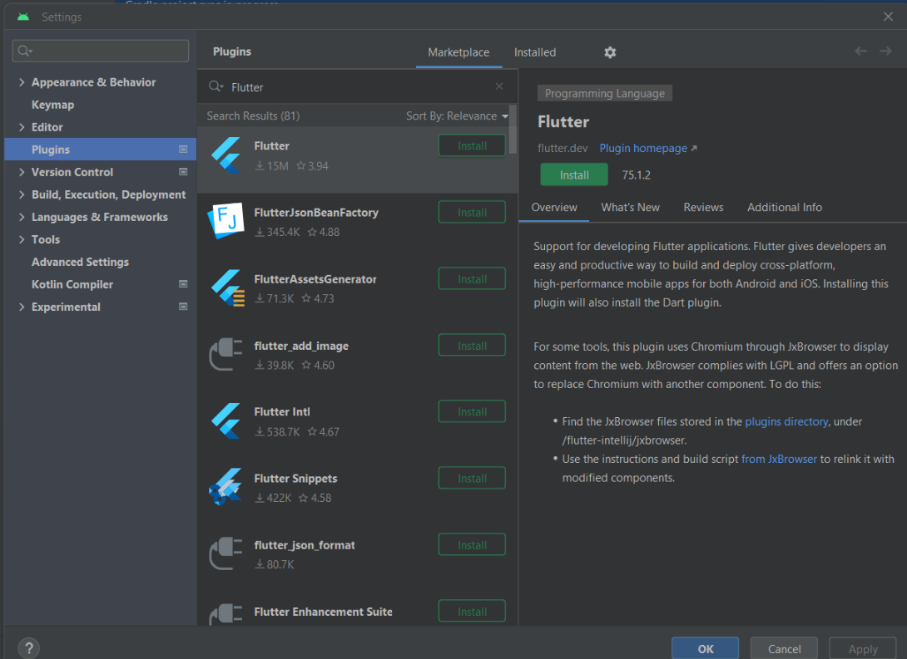Follow the plugins directory link

786,421
